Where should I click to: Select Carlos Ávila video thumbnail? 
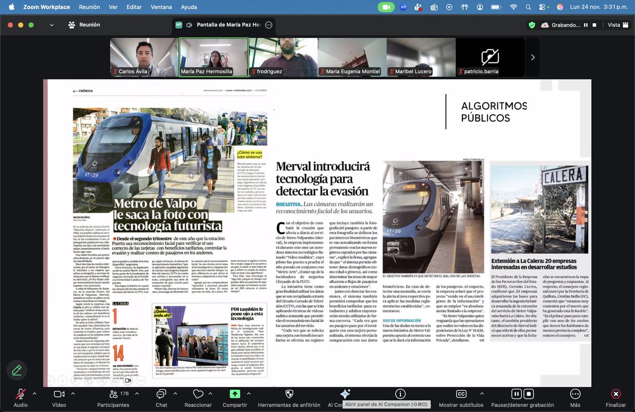tap(144, 57)
